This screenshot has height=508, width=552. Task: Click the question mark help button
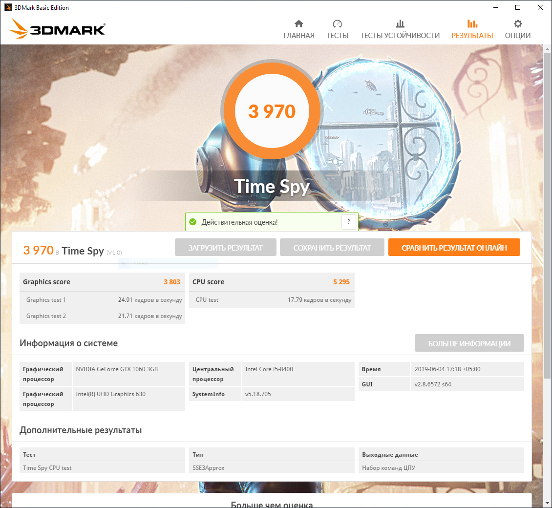point(348,222)
